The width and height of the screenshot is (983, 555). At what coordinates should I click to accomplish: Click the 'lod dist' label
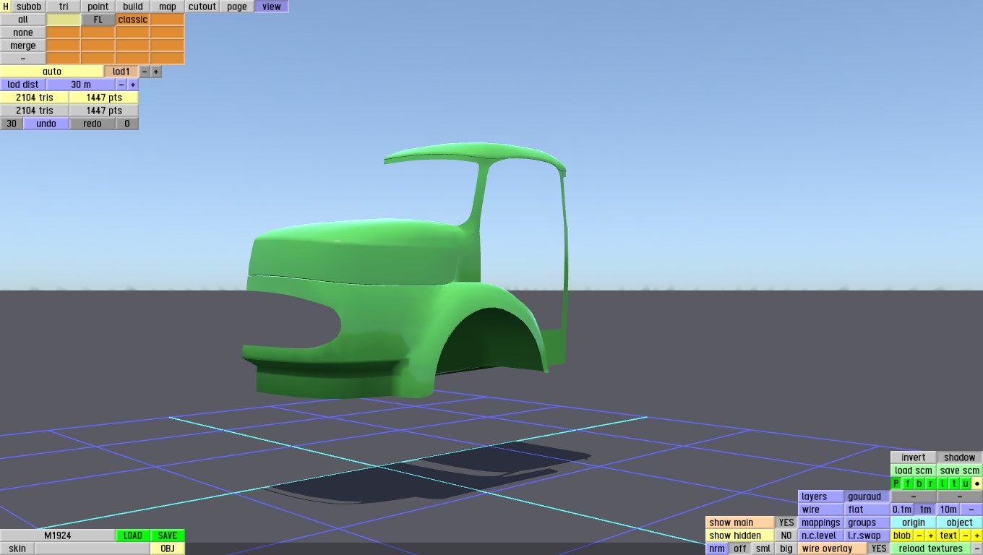[23, 85]
